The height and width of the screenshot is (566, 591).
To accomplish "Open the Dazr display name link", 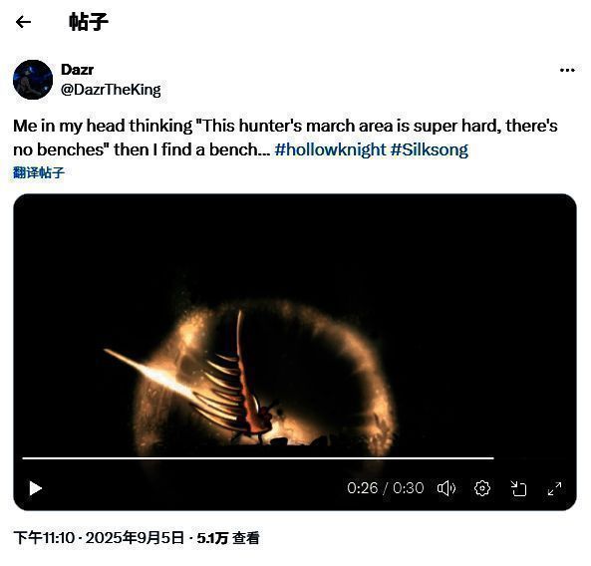I will [x=77, y=70].
